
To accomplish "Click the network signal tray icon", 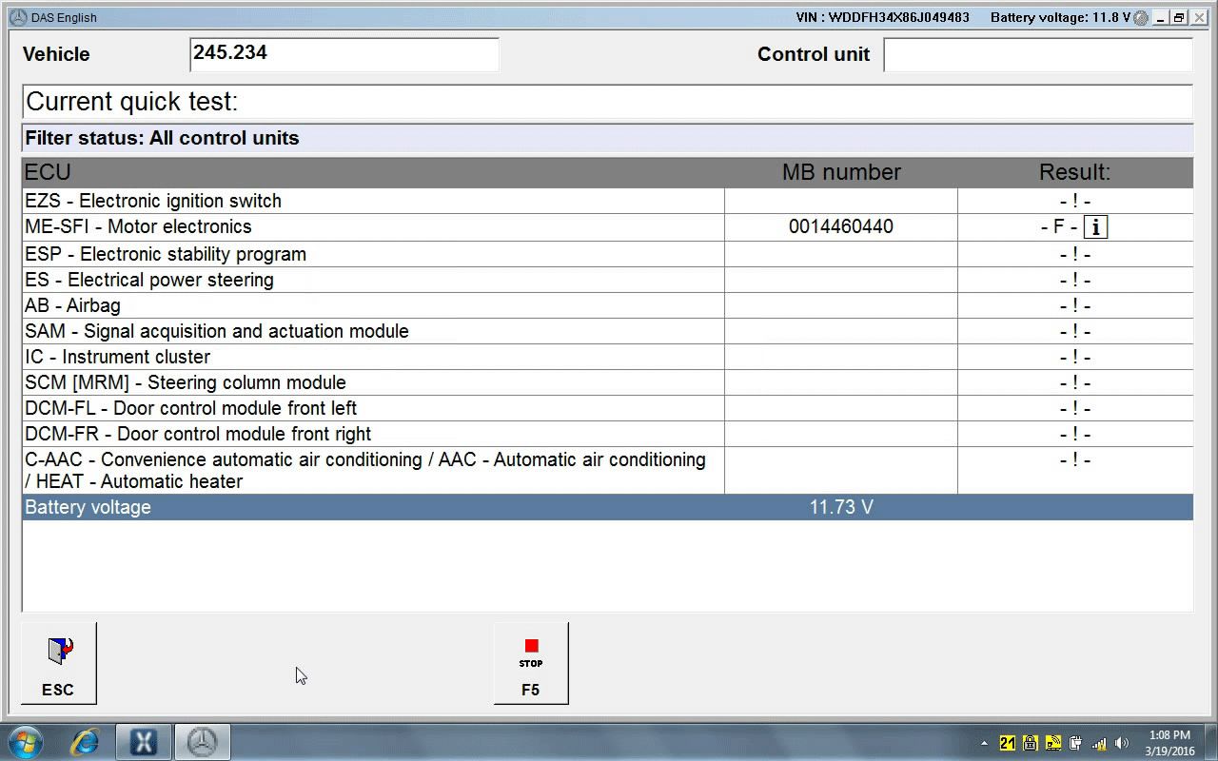I will click(1099, 743).
